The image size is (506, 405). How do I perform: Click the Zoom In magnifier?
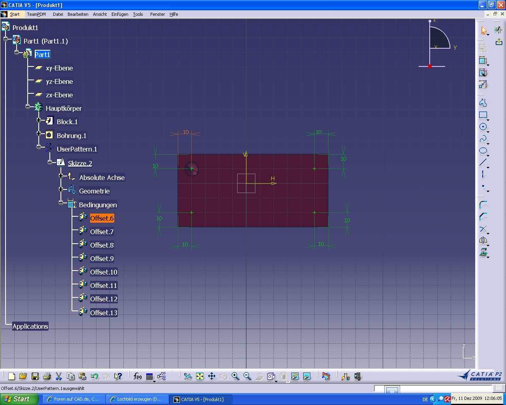pos(236,376)
